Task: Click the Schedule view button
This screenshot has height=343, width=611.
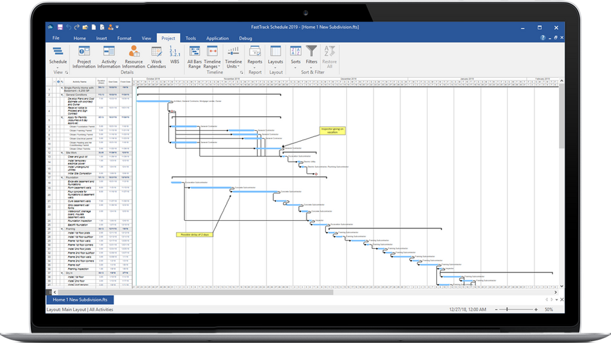Action: (x=58, y=57)
